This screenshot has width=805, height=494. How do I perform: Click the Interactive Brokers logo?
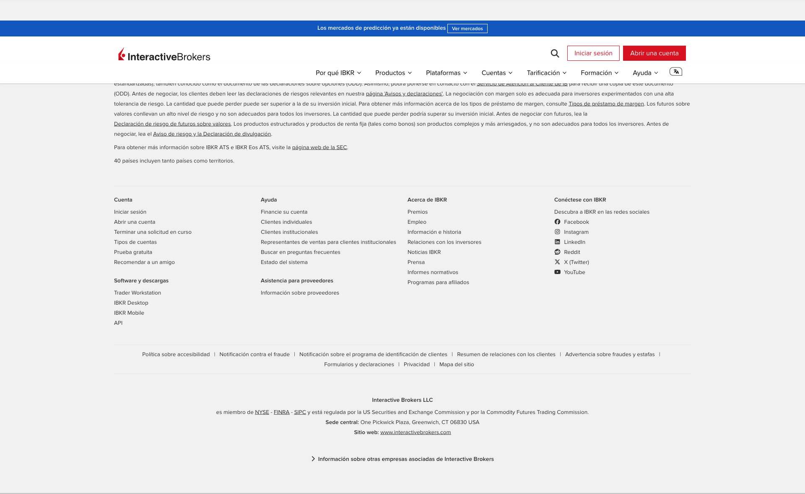click(164, 54)
